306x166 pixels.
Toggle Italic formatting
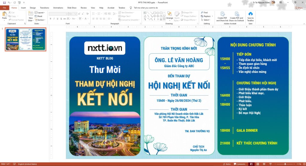[54, 19]
